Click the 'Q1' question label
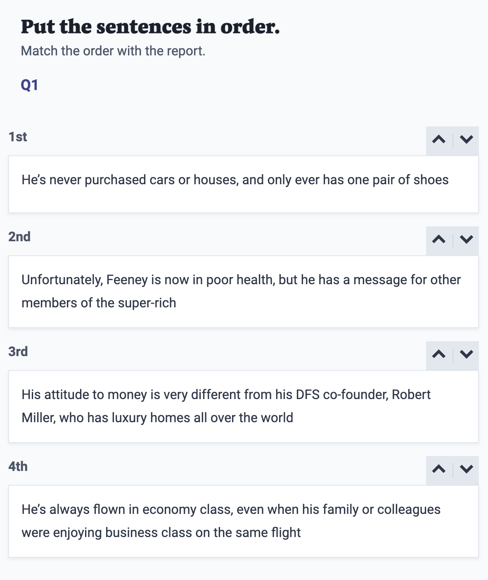Image resolution: width=488 pixels, height=580 pixels. pyautogui.click(x=29, y=85)
